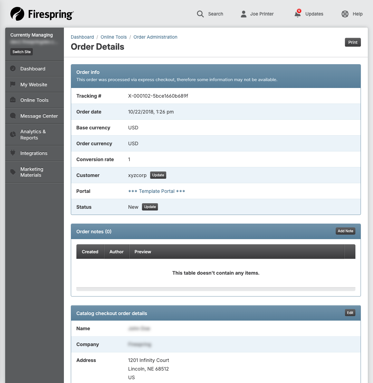Click the order date 10/22/2018, 1:26 pm
This screenshot has height=383, width=373.
coord(151,112)
